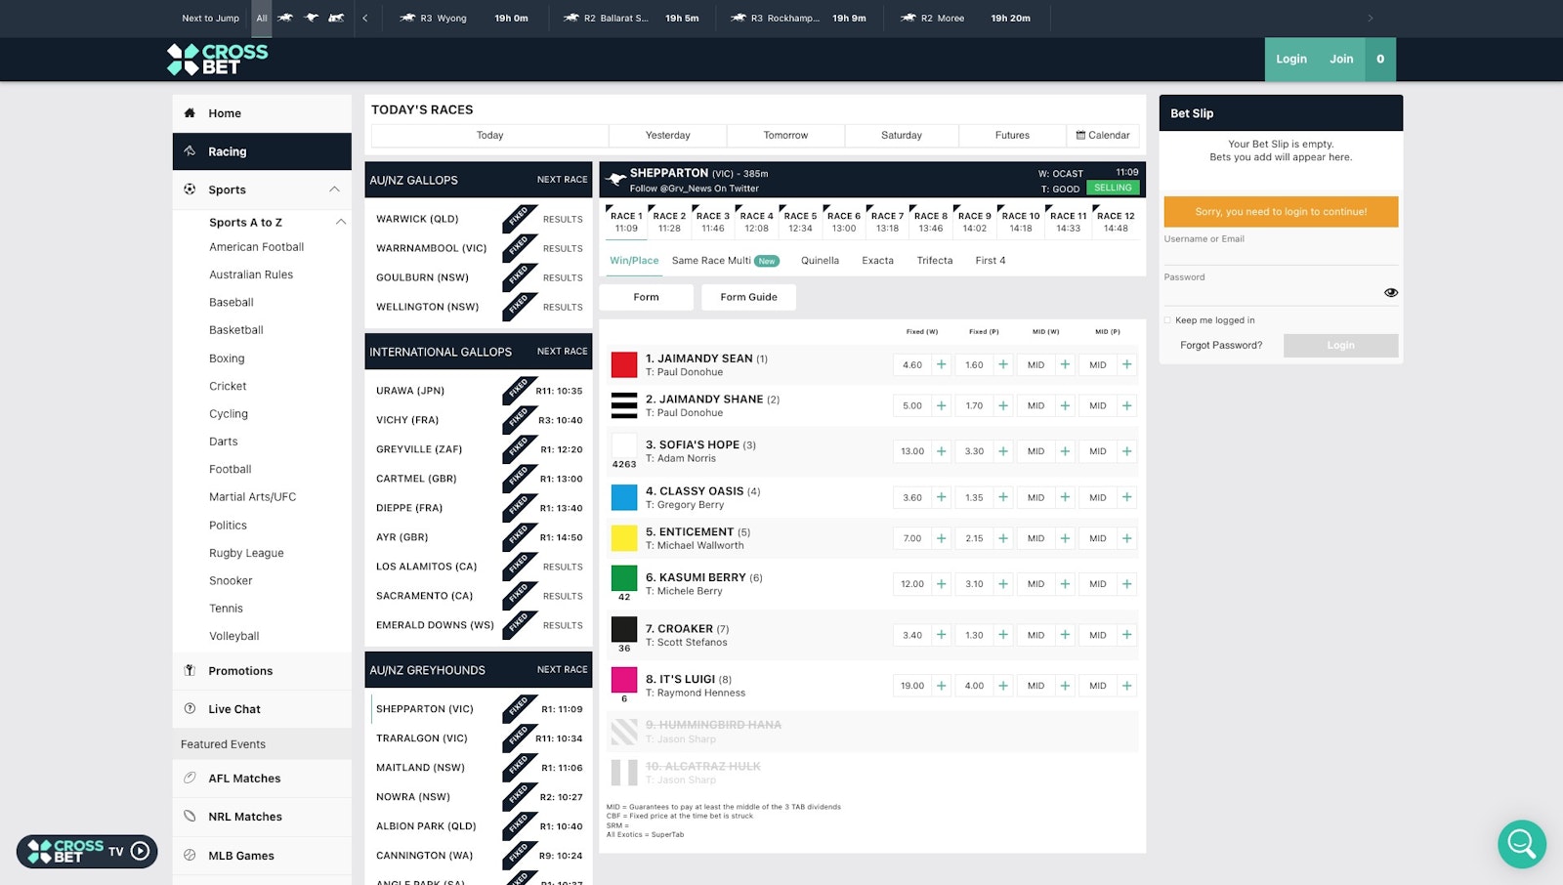Add Jaimandy Sean fixed win 4.60 bet
This screenshot has width=1563, height=885.
[x=941, y=365]
